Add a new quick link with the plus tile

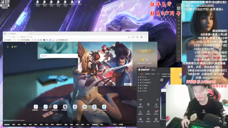[x=114, y=108]
